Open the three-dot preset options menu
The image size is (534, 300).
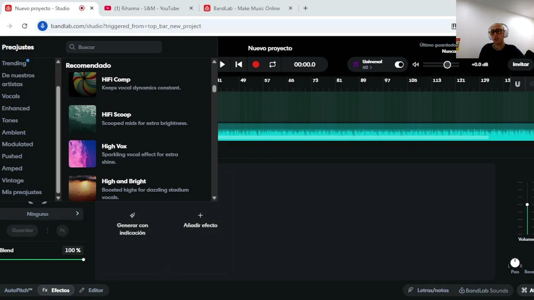click(48, 230)
